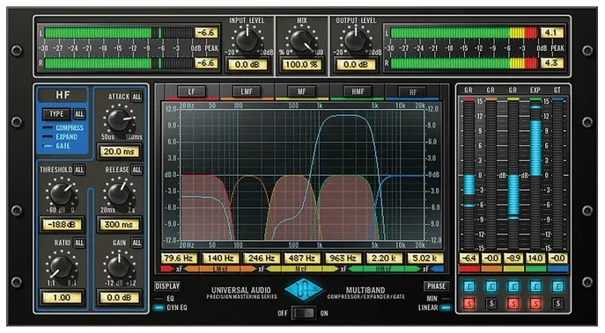Viewport: 605px width, 333px height.
Task: Click the output level 0.0 dB value field
Action: (x=356, y=65)
